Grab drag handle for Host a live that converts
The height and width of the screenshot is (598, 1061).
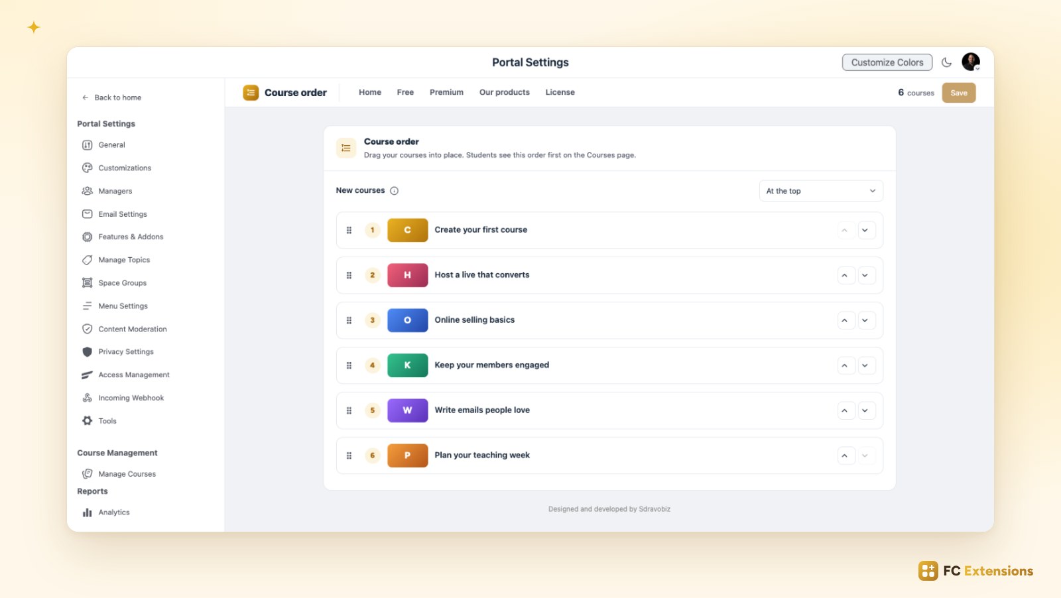pos(349,275)
